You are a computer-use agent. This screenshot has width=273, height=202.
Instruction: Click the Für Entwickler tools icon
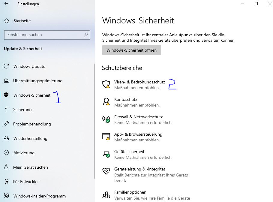[6, 182]
